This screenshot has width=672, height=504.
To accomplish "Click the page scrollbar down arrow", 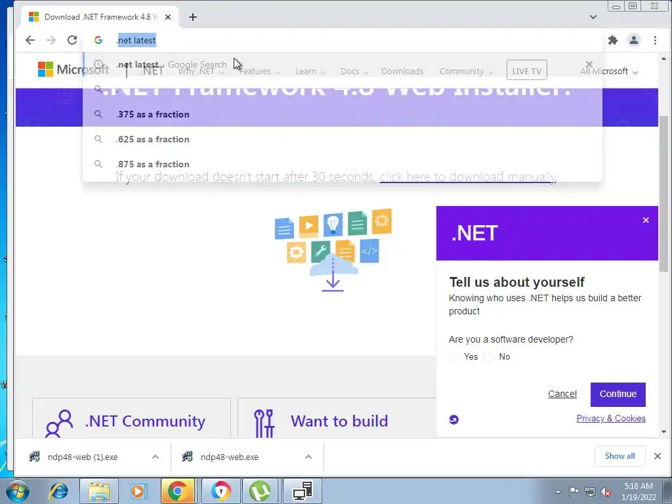I will tap(664, 432).
